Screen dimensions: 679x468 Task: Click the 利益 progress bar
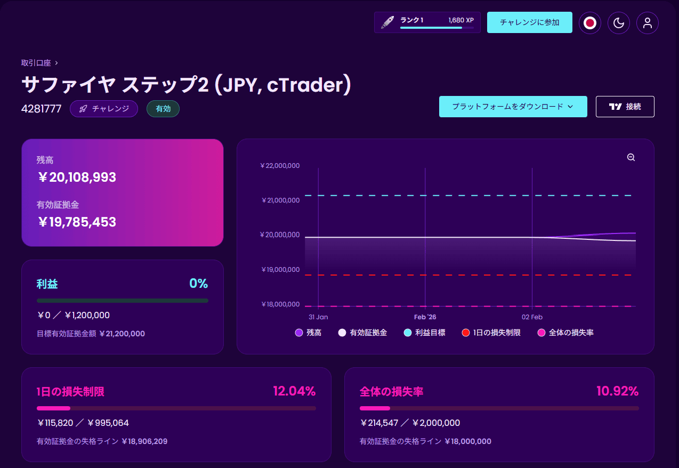[x=123, y=301]
